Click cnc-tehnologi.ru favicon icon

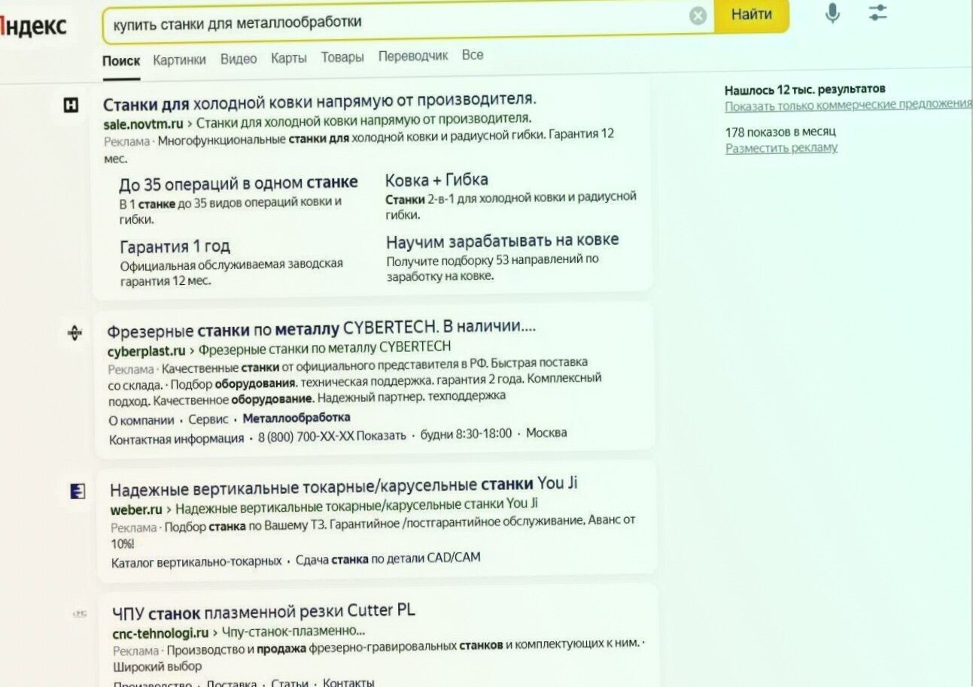79,614
